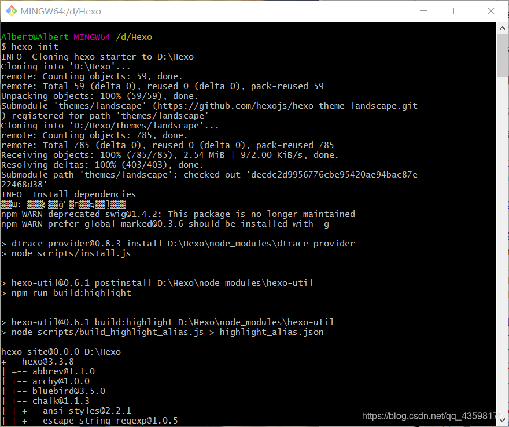The height and width of the screenshot is (427, 509).
Task: Click 'abbrev@1.1.0' tree entry
Action: pyautogui.click(x=64, y=371)
